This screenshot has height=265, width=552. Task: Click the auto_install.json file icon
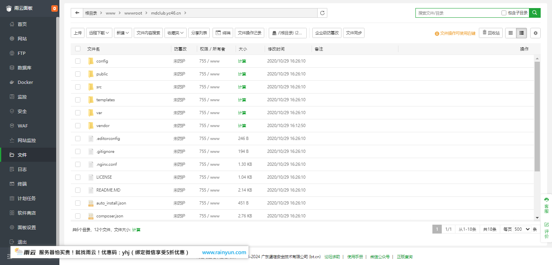coord(91,203)
